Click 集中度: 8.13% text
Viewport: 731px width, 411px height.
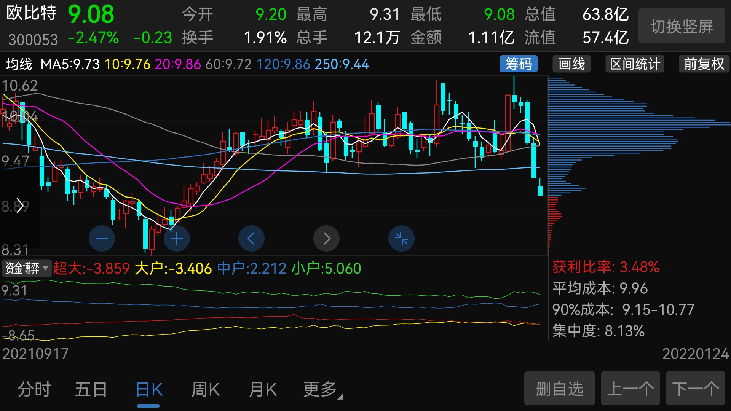(x=598, y=331)
